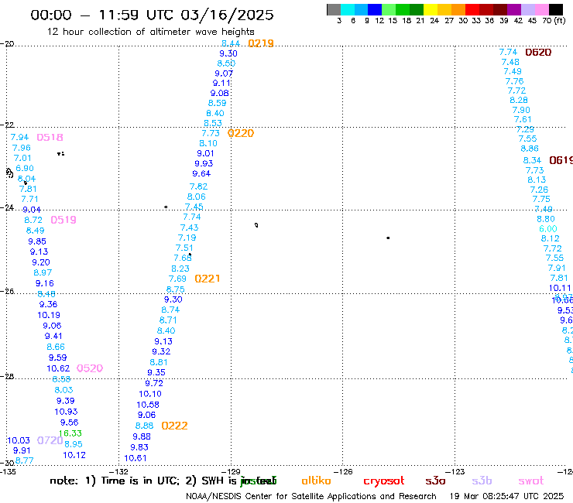The image size is (573, 503).
Task: Select the orange swatch in the color scale
Action: pos(458,9)
